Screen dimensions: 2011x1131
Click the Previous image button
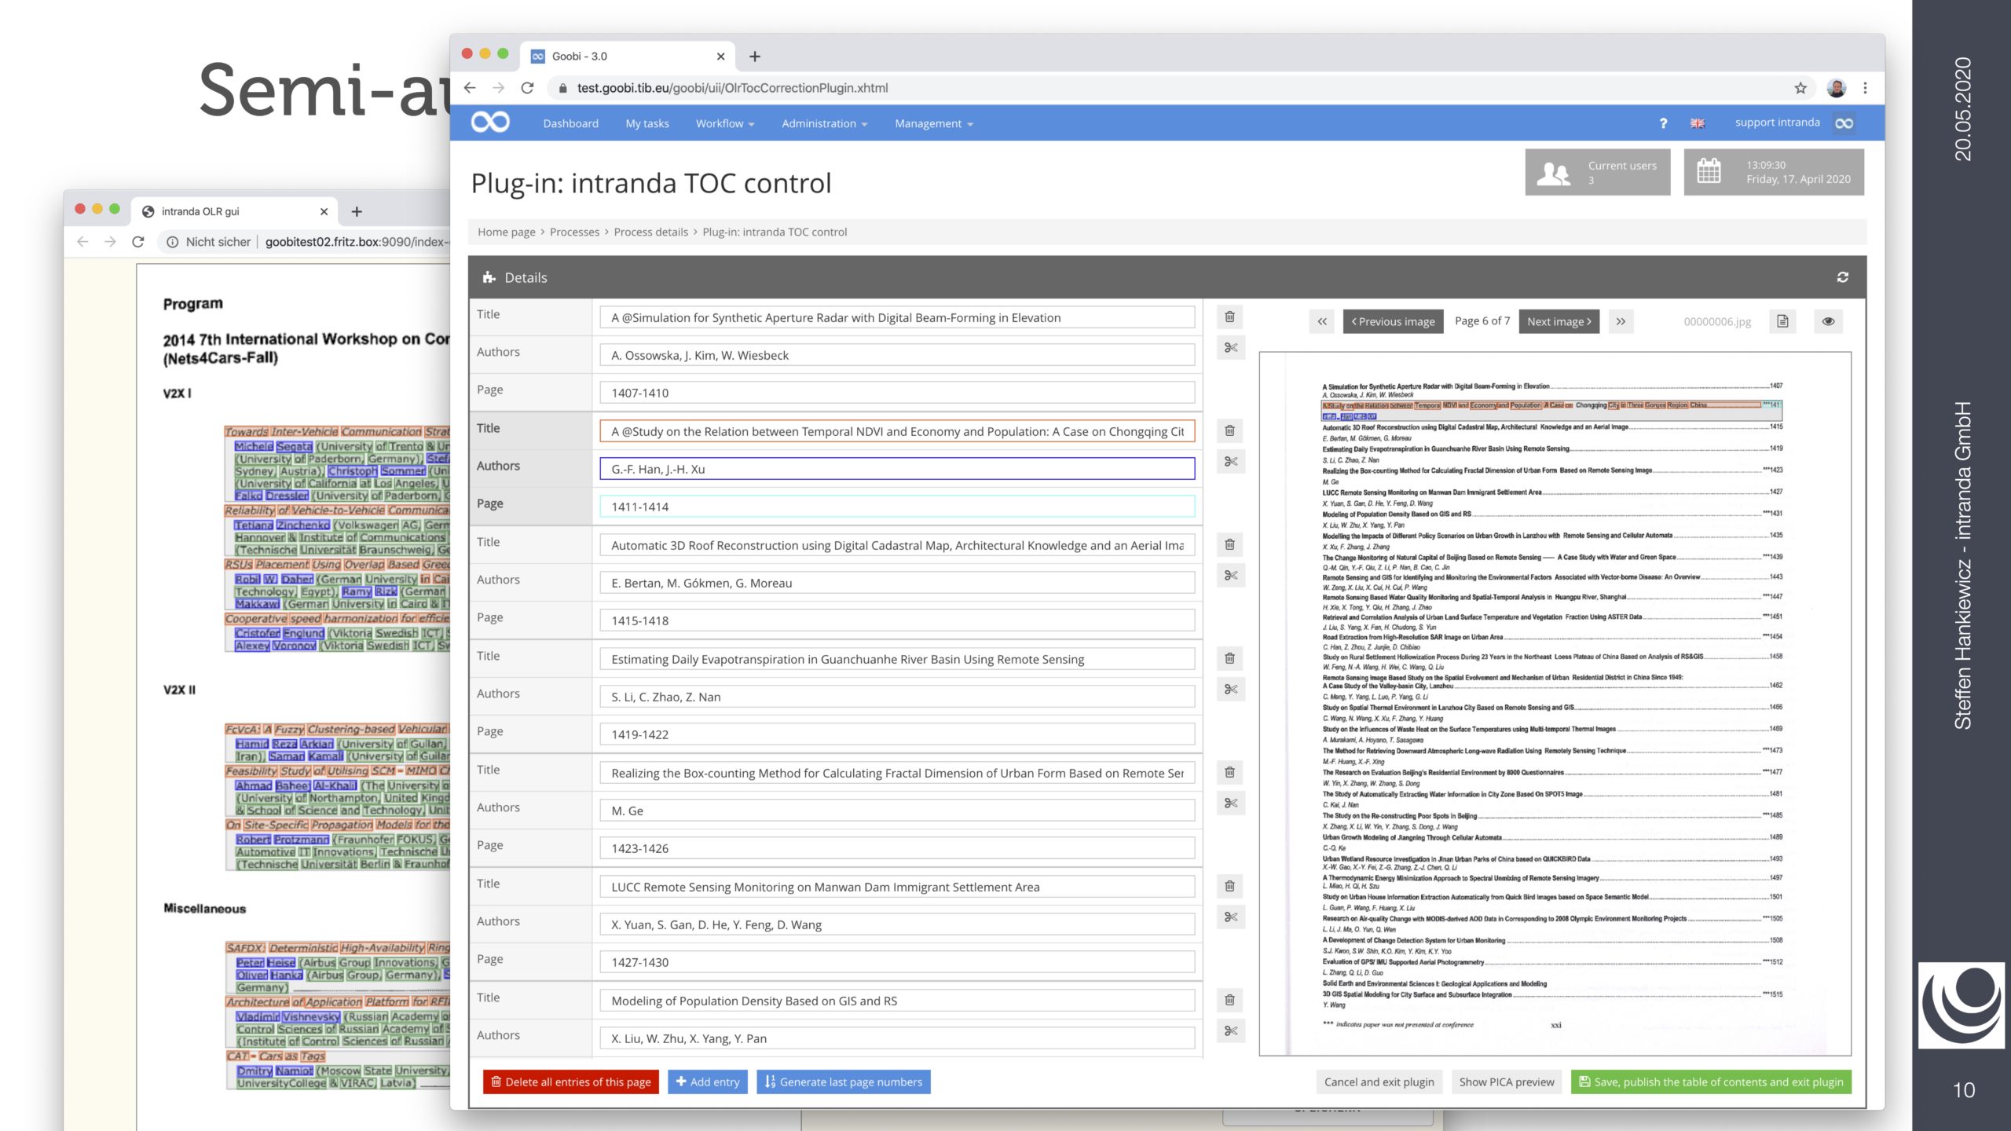pyautogui.click(x=1393, y=321)
